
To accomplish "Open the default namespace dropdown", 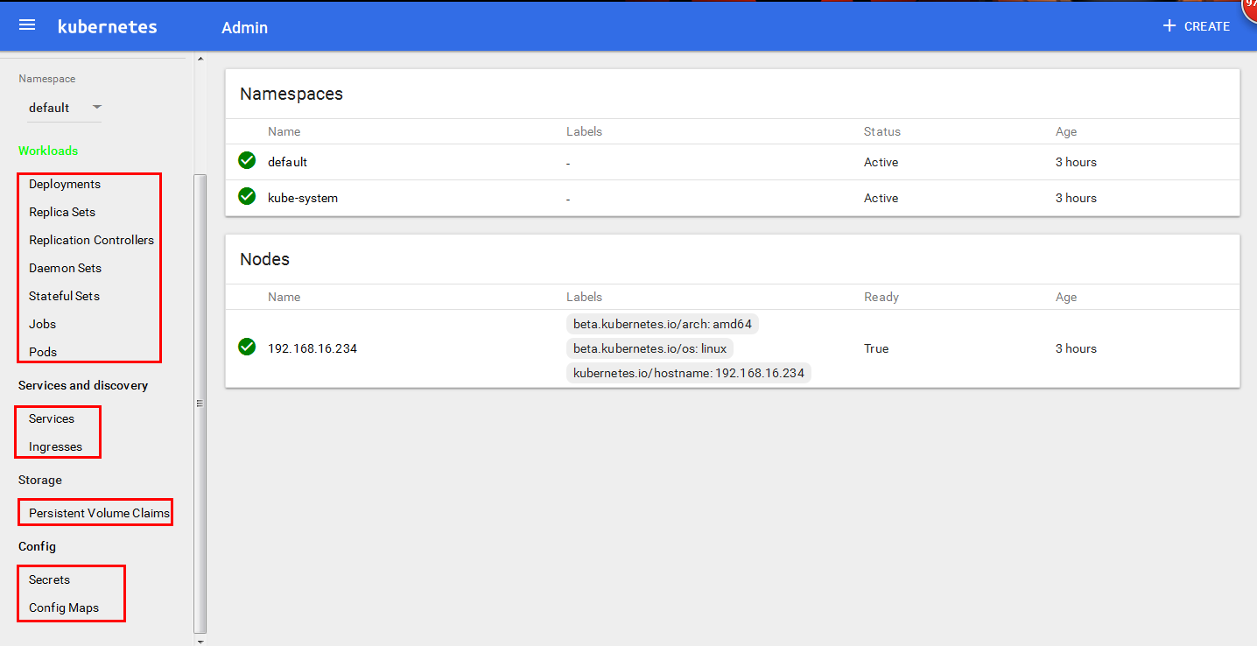I will (66, 108).
